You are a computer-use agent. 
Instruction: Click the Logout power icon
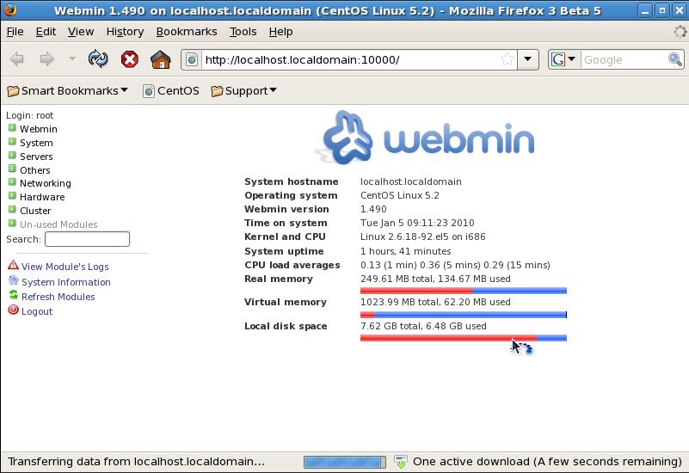click(x=13, y=310)
